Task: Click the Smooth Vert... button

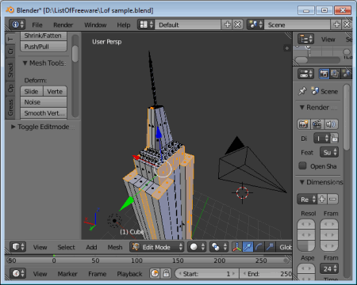Action: [44, 113]
